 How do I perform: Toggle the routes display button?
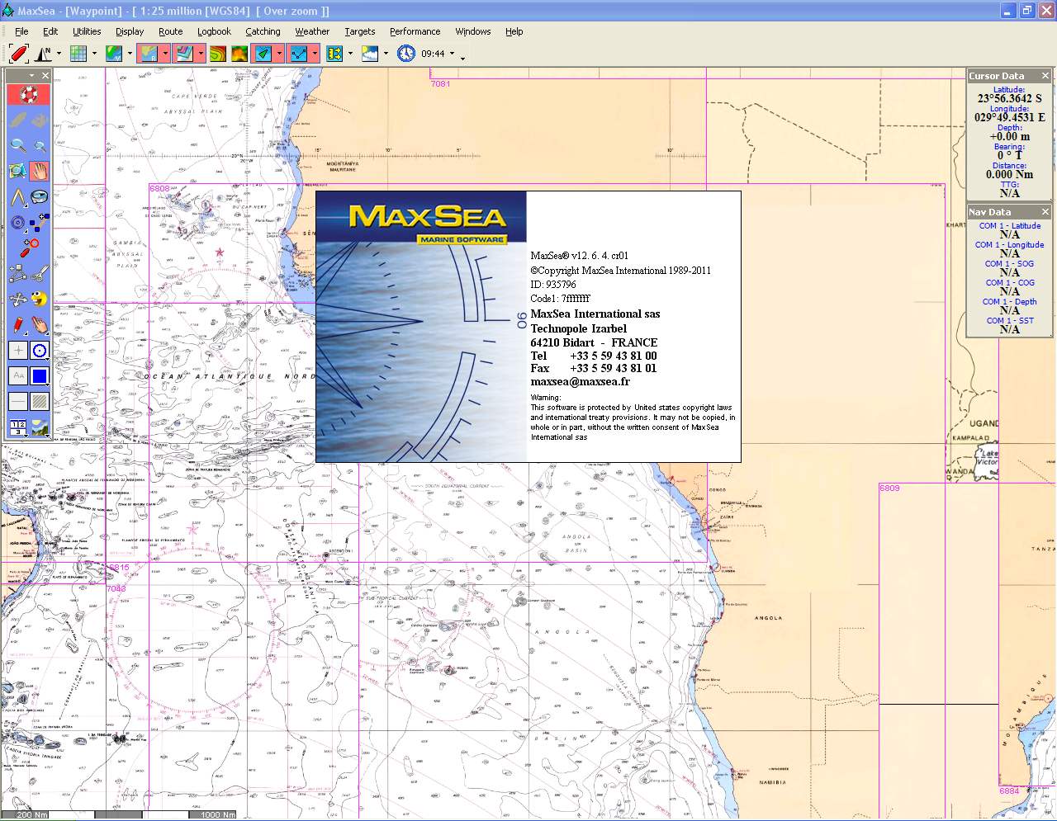coord(299,54)
